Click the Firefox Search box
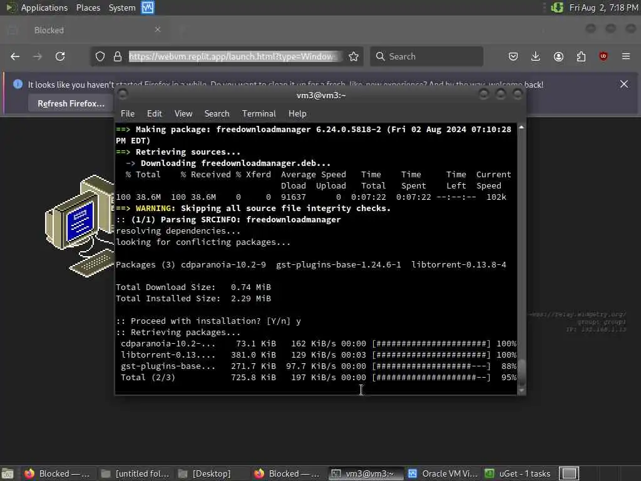This screenshot has width=641, height=481. click(426, 56)
